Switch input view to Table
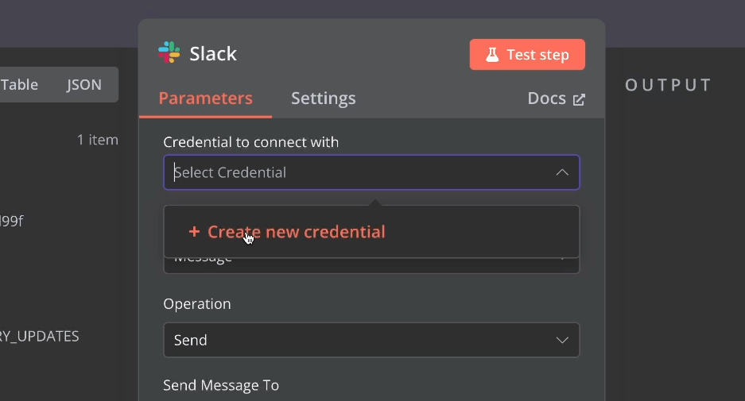The width and height of the screenshot is (745, 401). [x=19, y=85]
